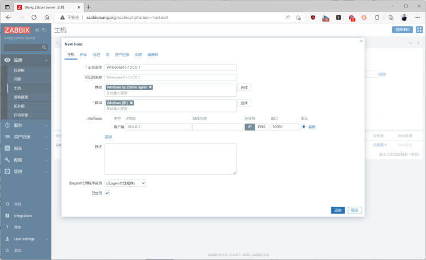Screen dimensions: 426x260
Task: Collapse the Monitoring sidebar section
Action: 47,60
